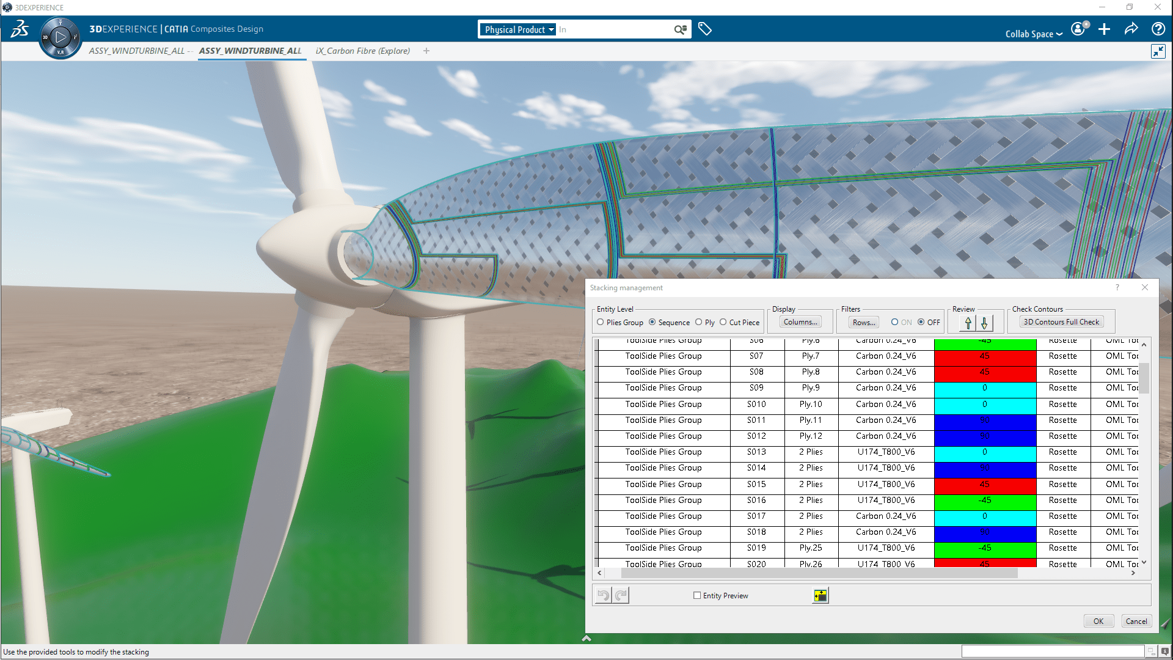Move sequence up with Review up arrow
Image resolution: width=1173 pixels, height=660 pixels.
pos(968,322)
